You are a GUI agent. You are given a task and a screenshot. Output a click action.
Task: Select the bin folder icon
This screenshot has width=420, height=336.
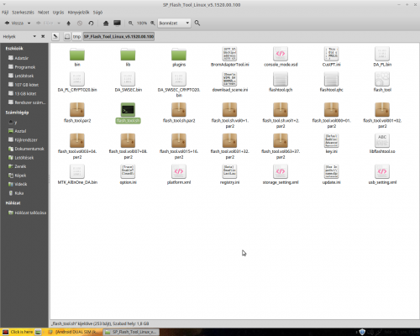click(77, 55)
